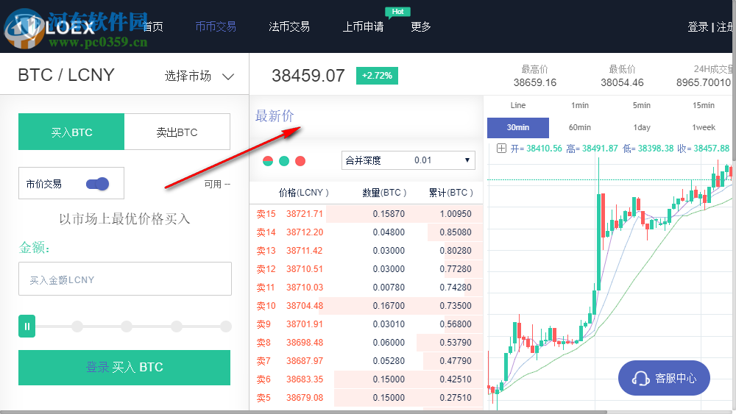
Task: Switch to 卖出BTC tab
Action: click(x=177, y=132)
